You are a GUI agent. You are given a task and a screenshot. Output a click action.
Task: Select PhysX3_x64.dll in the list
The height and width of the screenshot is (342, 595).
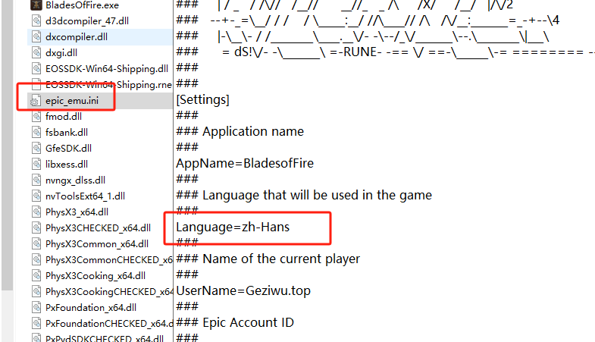point(77,212)
